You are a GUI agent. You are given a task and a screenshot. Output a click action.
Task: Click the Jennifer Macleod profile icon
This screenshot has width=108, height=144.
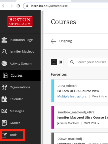[x=4, y=52]
